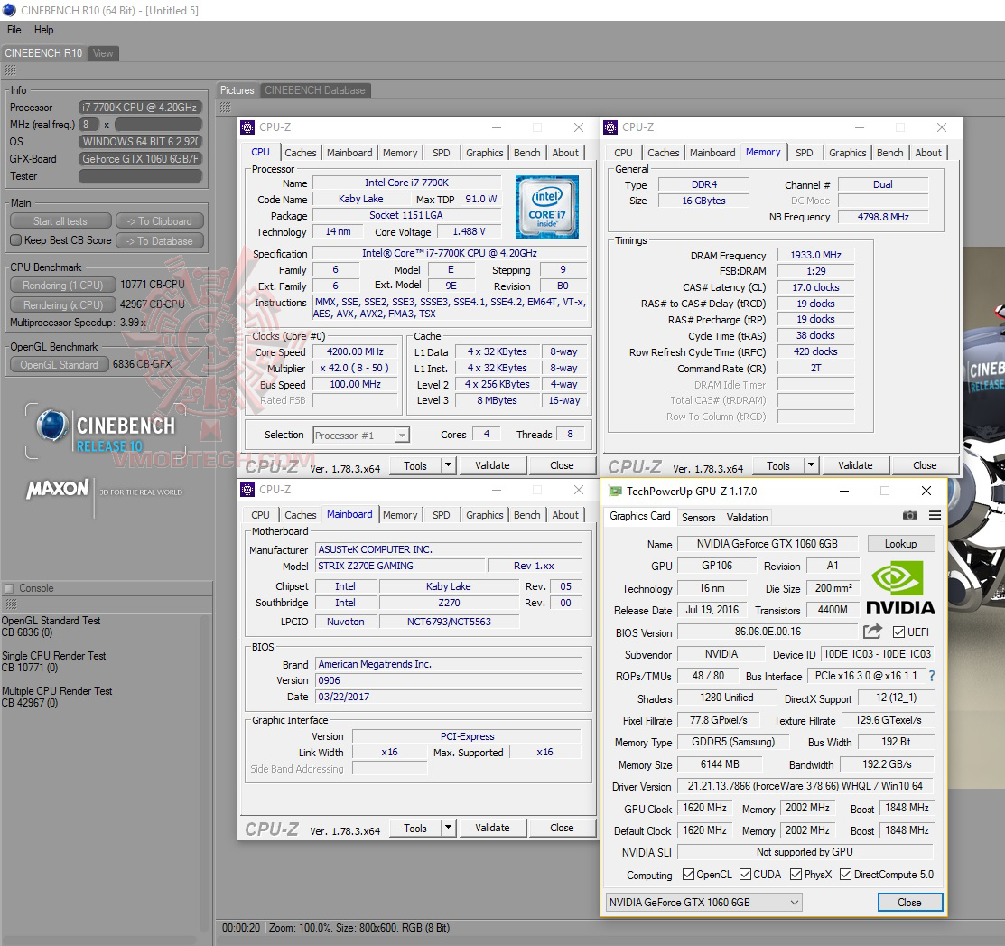Viewport: 1005px width, 946px height.
Task: Switch to the Sensors tab in GPU-Z
Action: point(698,517)
